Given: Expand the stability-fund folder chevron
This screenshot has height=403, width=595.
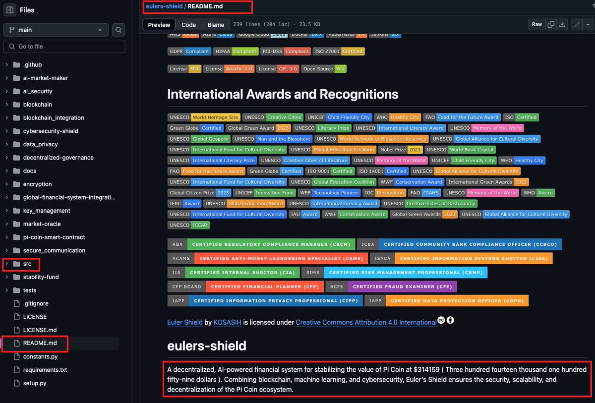Looking at the screenshot, I should pos(6,277).
